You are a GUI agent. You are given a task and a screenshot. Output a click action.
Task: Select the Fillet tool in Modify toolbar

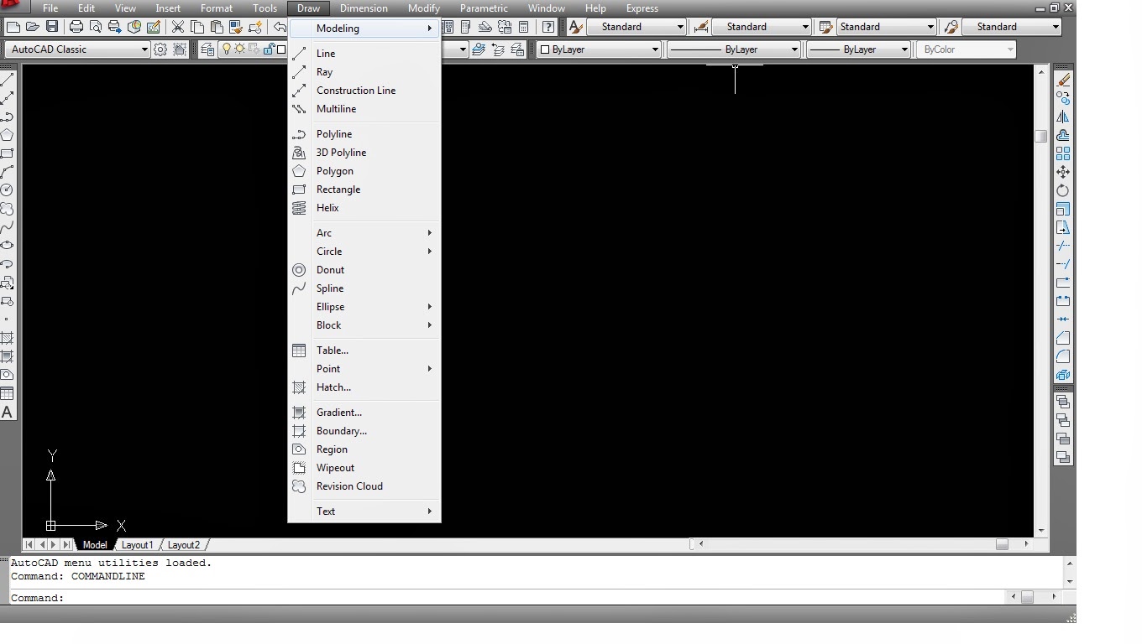click(1063, 356)
